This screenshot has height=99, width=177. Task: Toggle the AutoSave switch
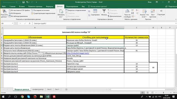click(18, 2)
